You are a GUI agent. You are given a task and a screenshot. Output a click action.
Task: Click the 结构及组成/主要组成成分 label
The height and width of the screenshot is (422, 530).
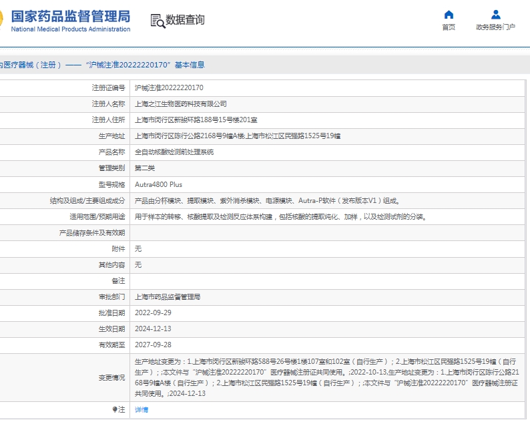(x=87, y=201)
